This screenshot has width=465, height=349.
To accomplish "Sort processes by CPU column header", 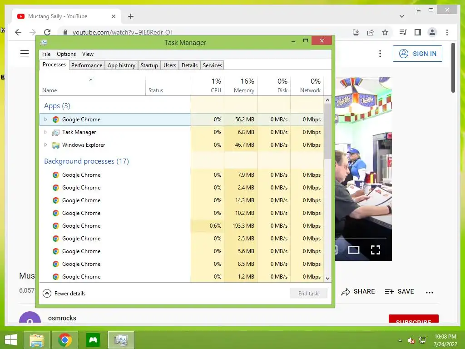I will pos(208,86).
